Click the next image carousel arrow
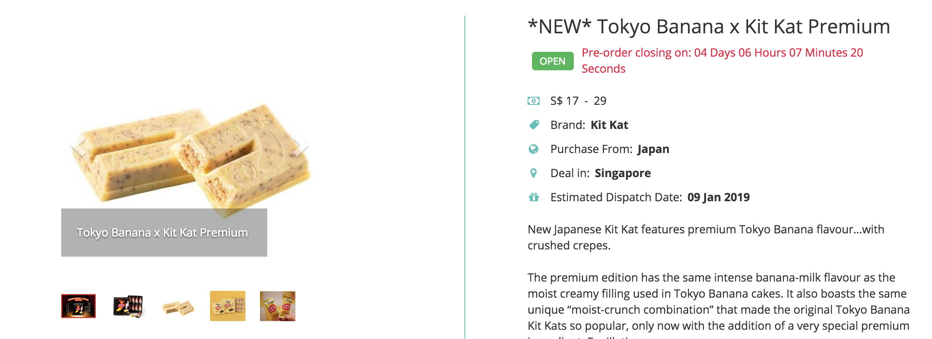The width and height of the screenshot is (932, 339). (300, 145)
